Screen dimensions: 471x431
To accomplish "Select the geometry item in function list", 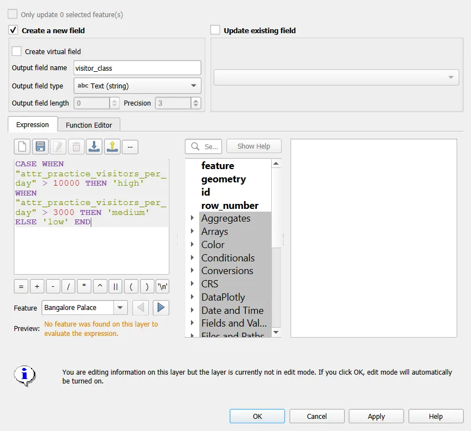I will click(224, 179).
